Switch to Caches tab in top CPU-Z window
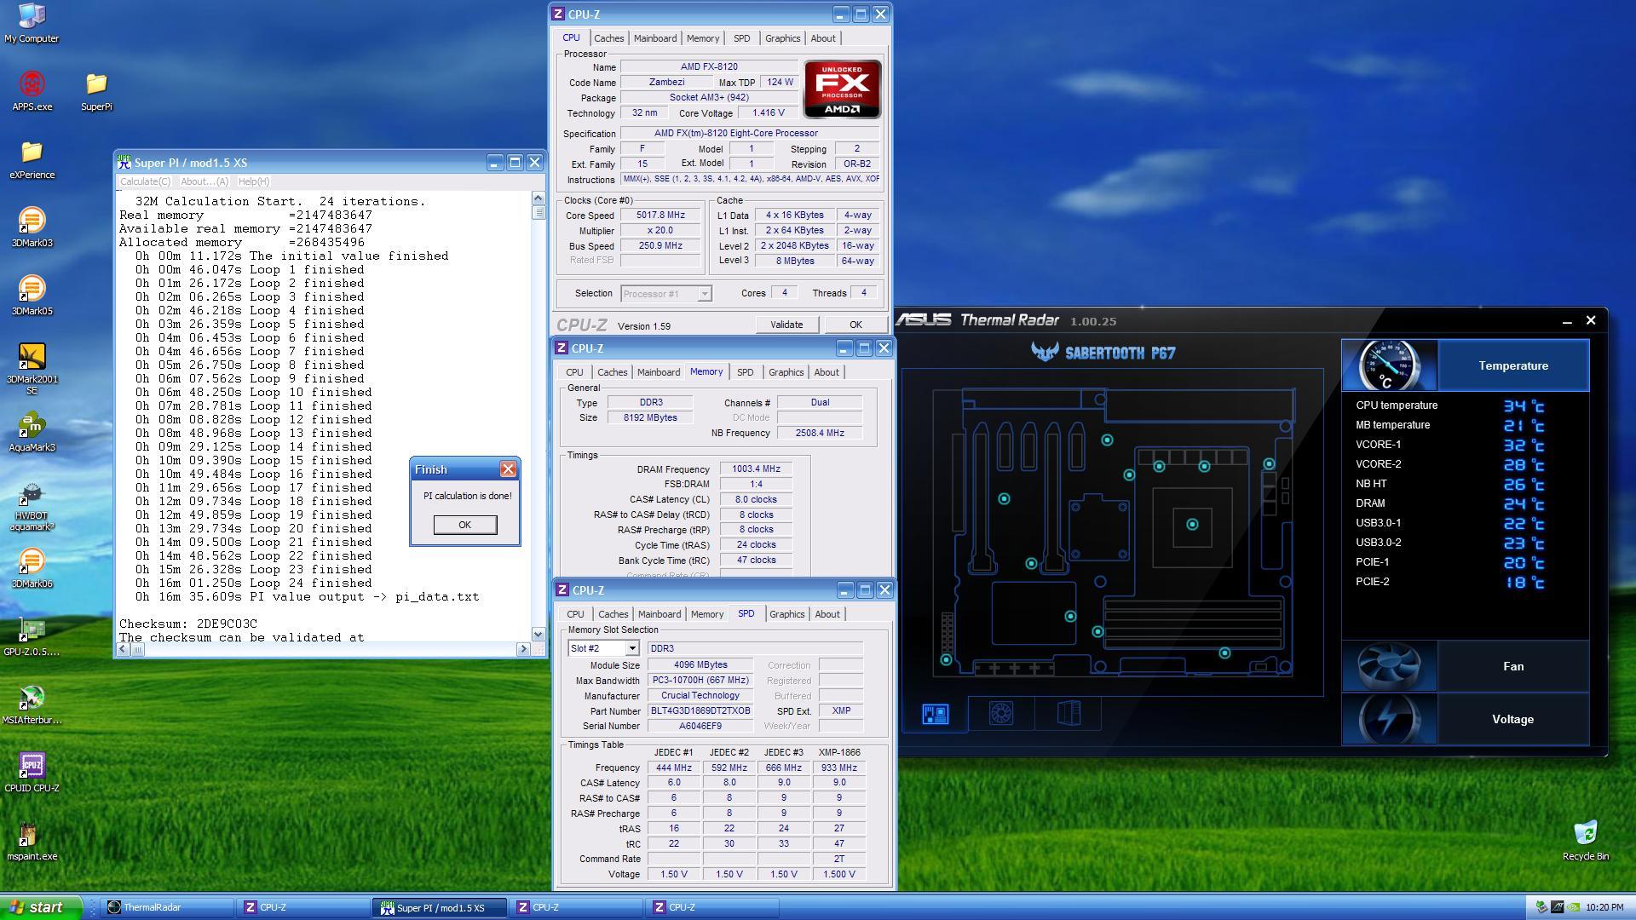Viewport: 1636px width, 920px height. point(608,38)
